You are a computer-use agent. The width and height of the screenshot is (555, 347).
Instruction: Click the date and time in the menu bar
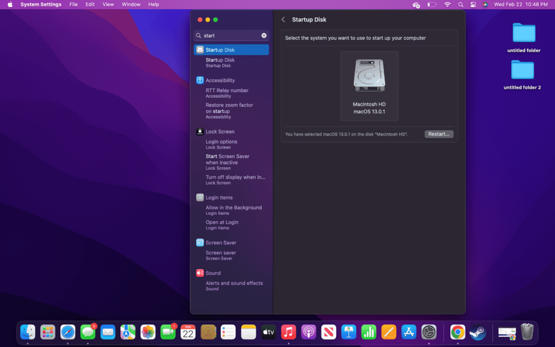[521, 4]
